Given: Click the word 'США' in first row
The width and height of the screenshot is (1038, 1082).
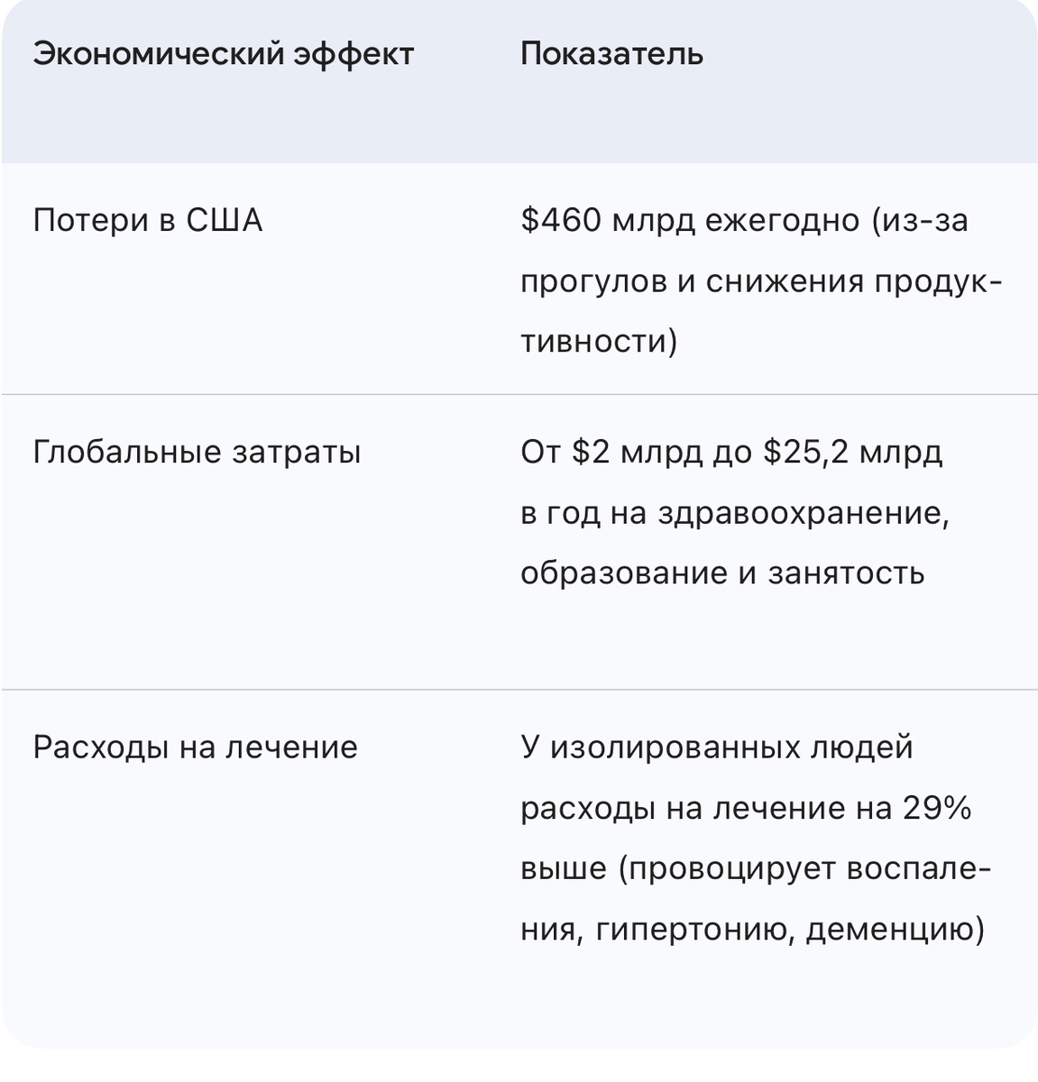Looking at the screenshot, I should point(224,220).
